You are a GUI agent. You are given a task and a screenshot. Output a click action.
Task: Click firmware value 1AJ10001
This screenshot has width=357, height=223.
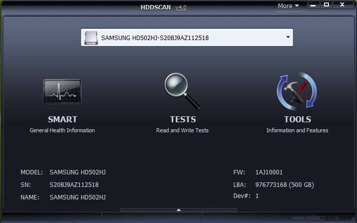[x=269, y=172]
